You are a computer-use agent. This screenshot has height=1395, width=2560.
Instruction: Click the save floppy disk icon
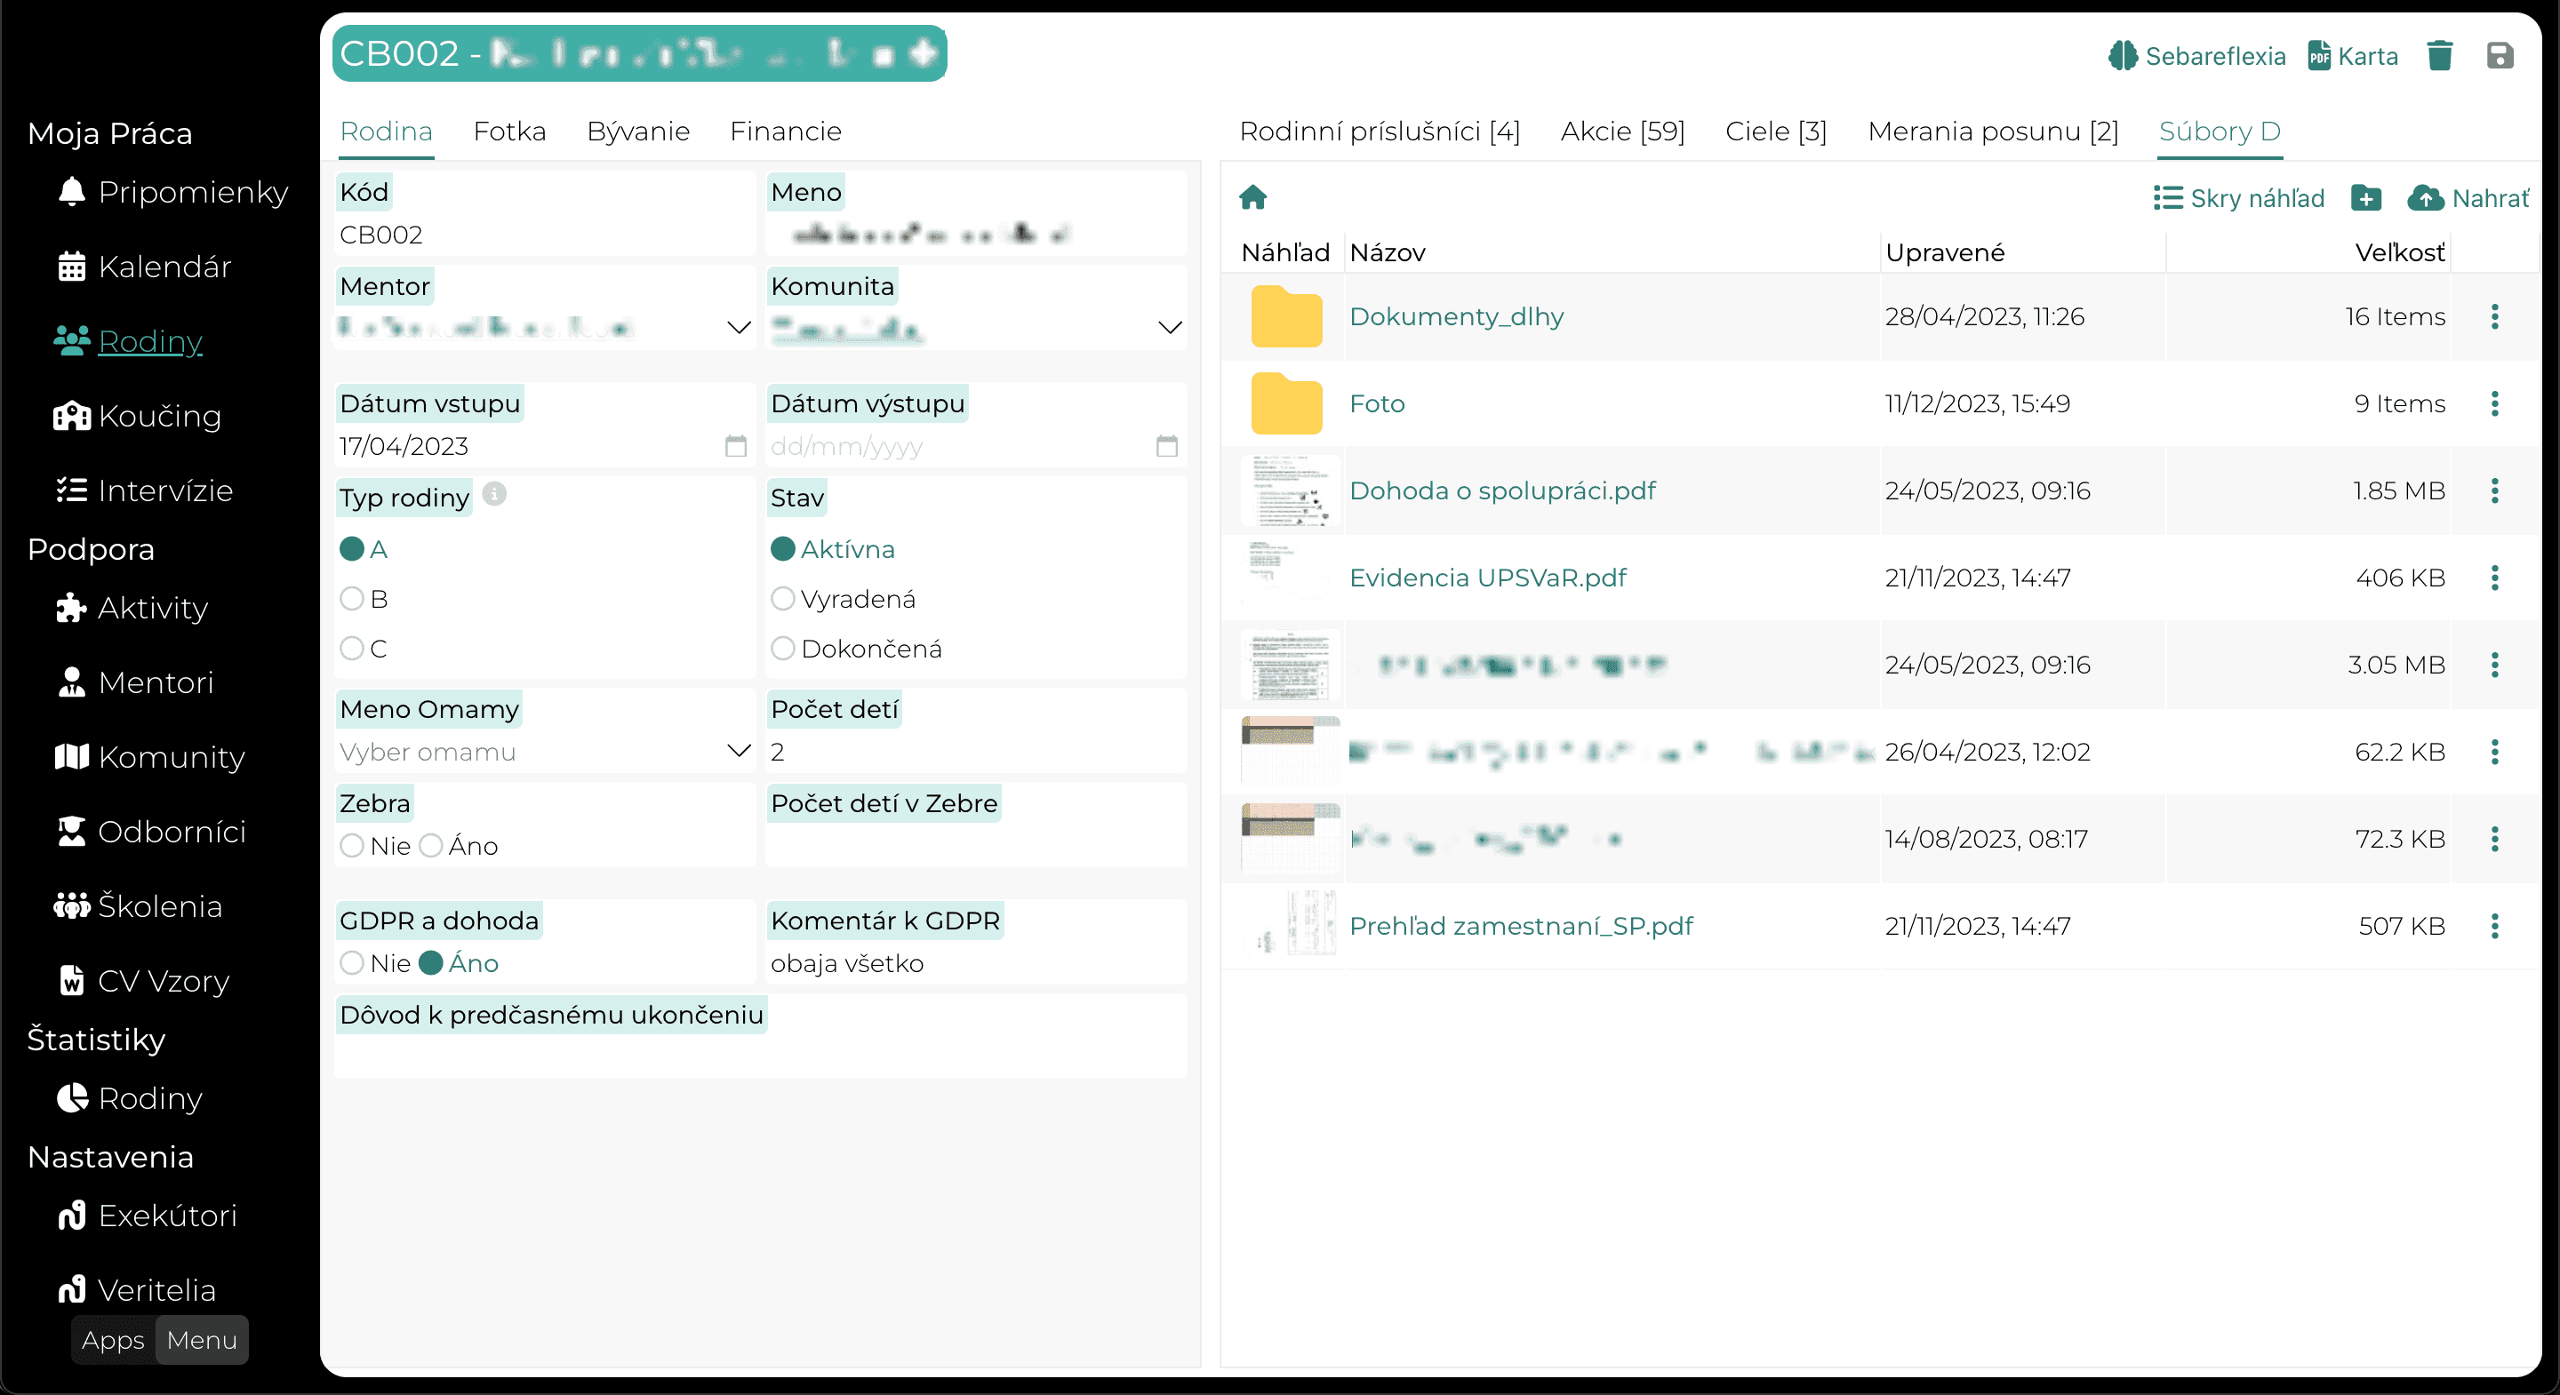[2500, 56]
